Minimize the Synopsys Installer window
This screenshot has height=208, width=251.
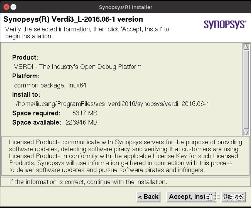(13, 7)
